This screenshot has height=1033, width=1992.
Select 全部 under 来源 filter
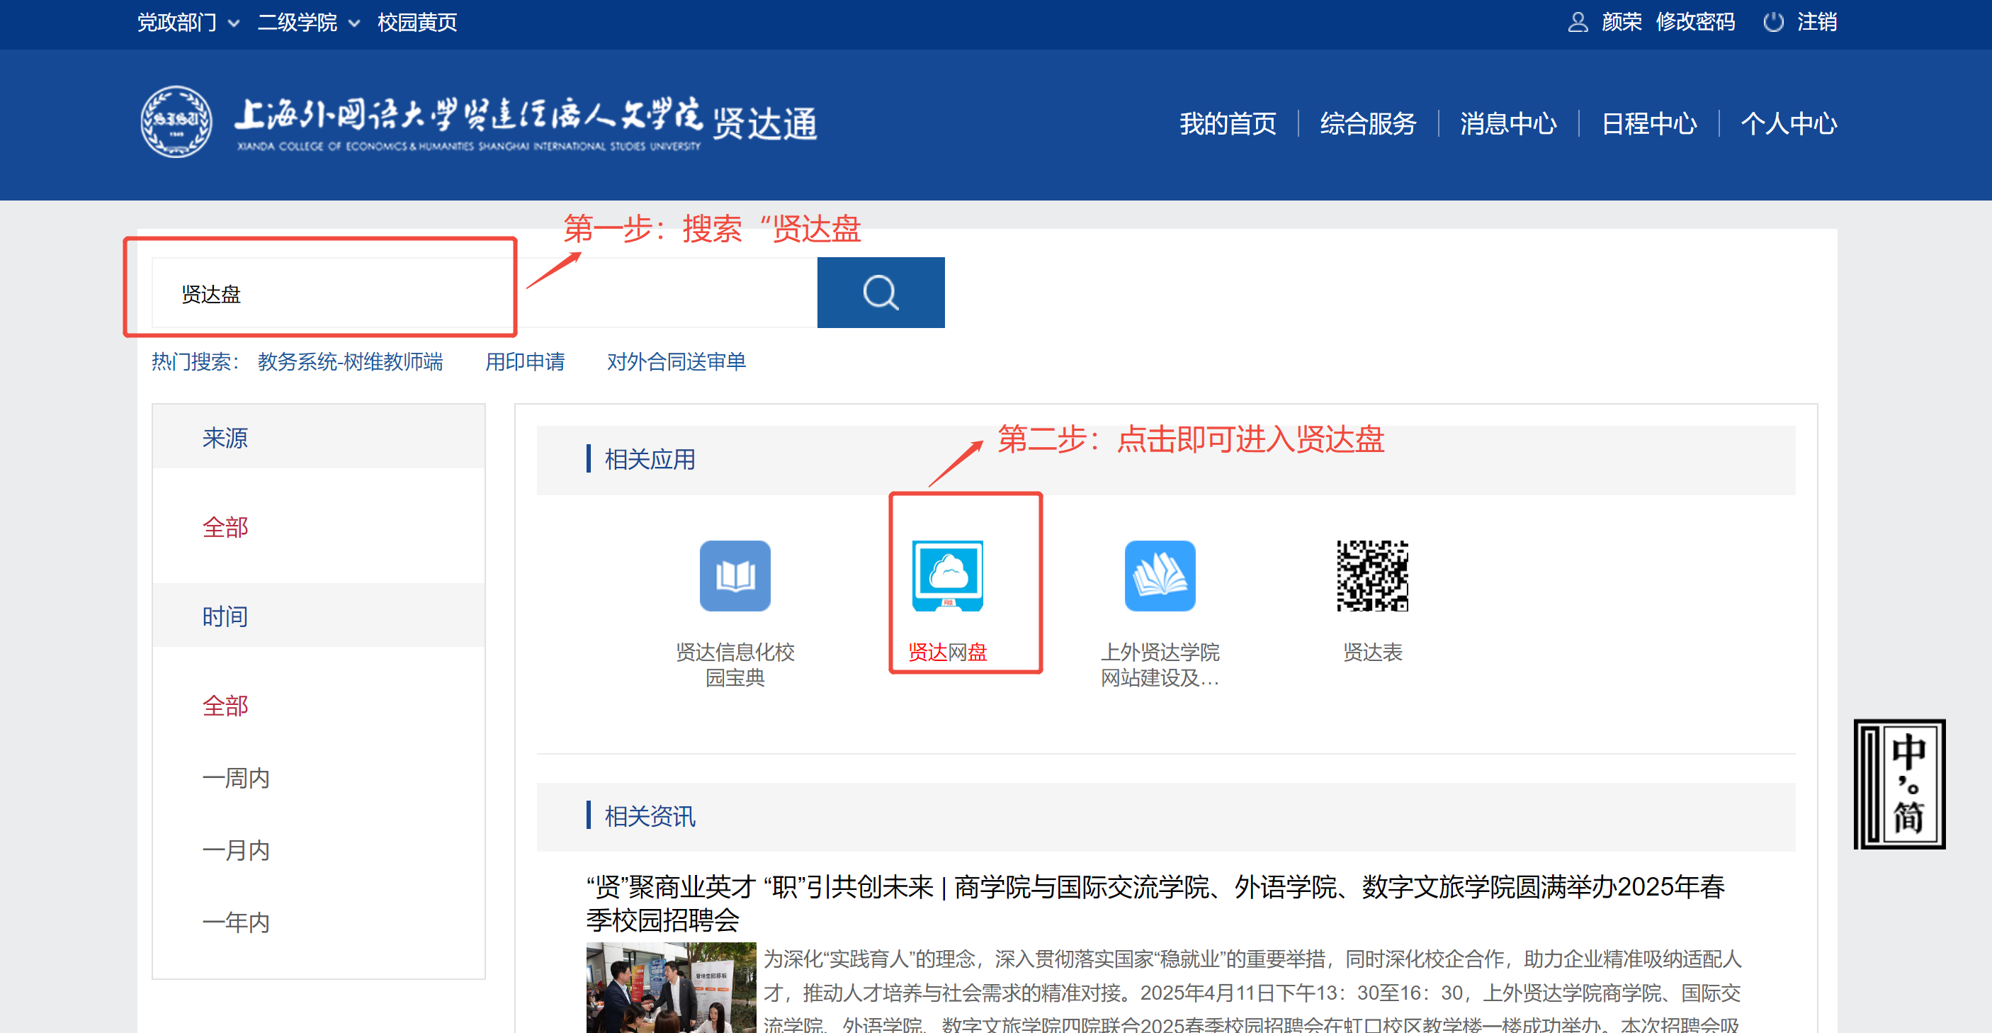(225, 527)
